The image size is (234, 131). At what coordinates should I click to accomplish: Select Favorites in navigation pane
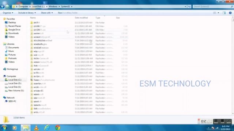(x=11, y=19)
